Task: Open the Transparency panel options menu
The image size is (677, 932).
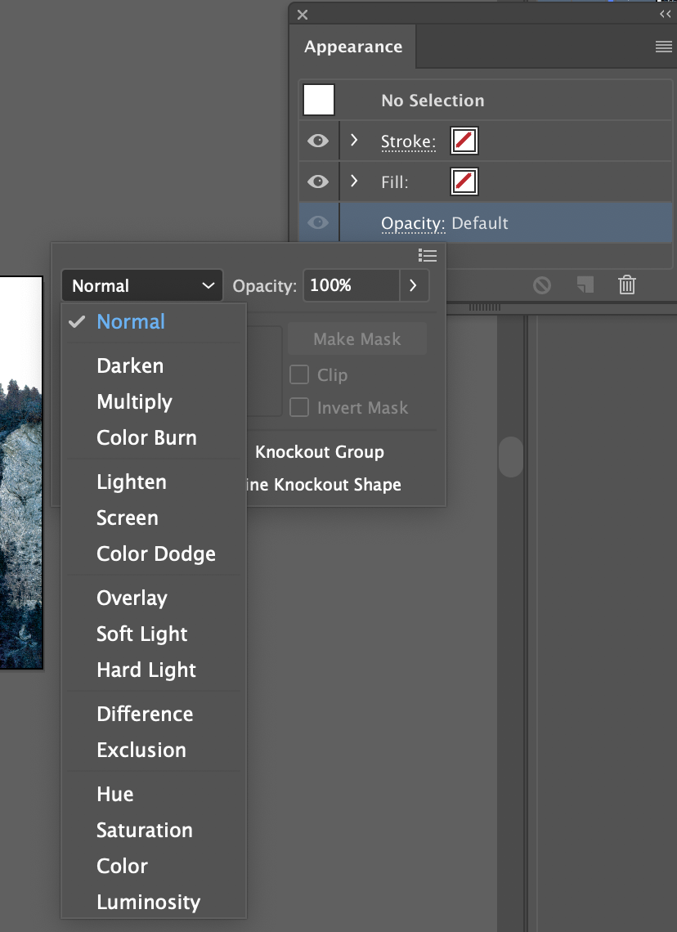Action: click(428, 255)
